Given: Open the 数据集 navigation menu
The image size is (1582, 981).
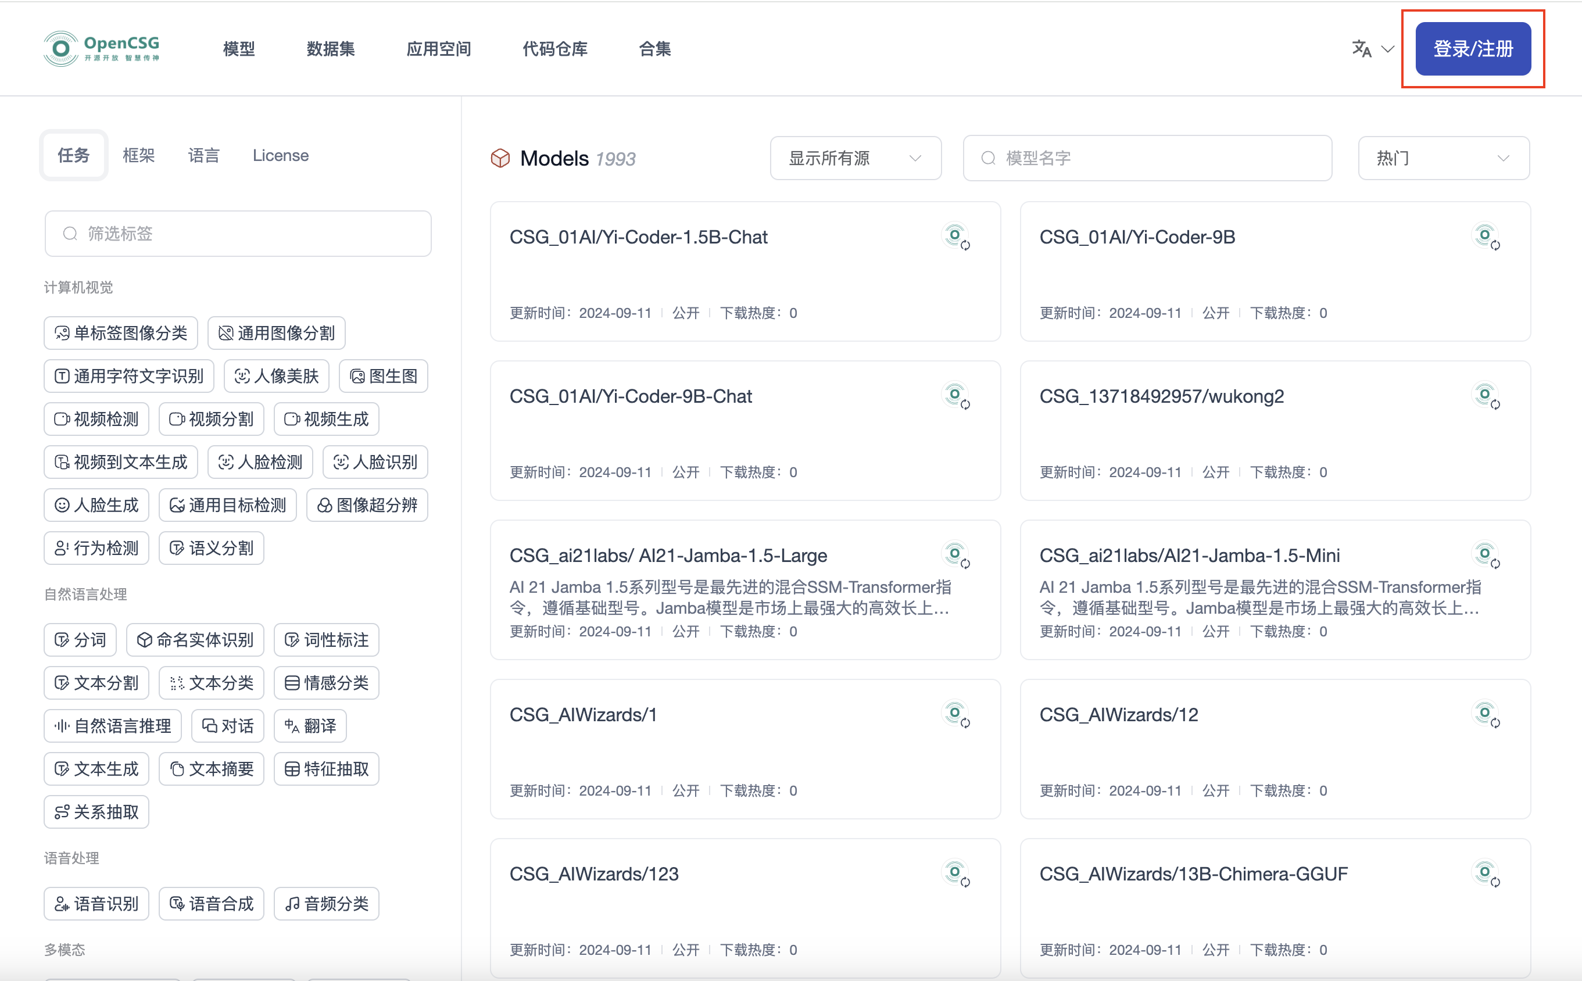Looking at the screenshot, I should coord(330,49).
